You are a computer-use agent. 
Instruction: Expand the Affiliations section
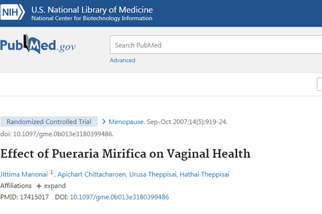tap(55, 186)
